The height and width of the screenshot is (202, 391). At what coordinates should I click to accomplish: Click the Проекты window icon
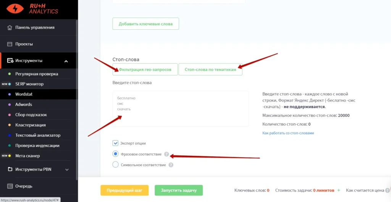[x=10, y=44]
